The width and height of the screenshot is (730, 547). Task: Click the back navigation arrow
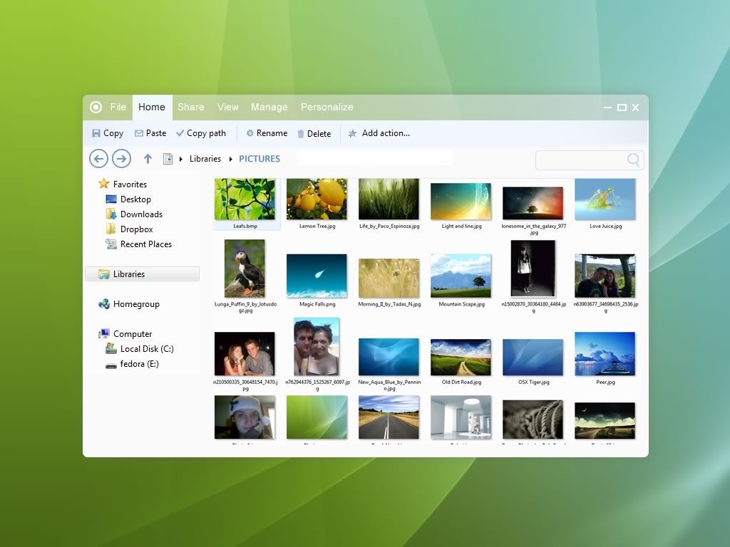(x=98, y=159)
